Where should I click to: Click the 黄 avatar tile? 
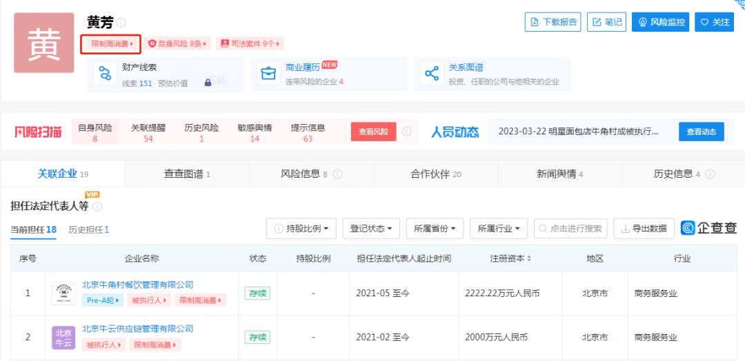[x=44, y=43]
